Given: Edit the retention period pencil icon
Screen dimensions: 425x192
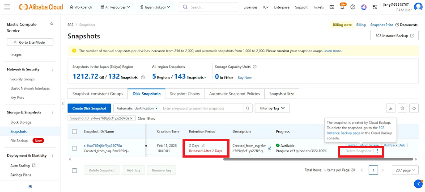Looking at the screenshot, I should click(204, 145).
